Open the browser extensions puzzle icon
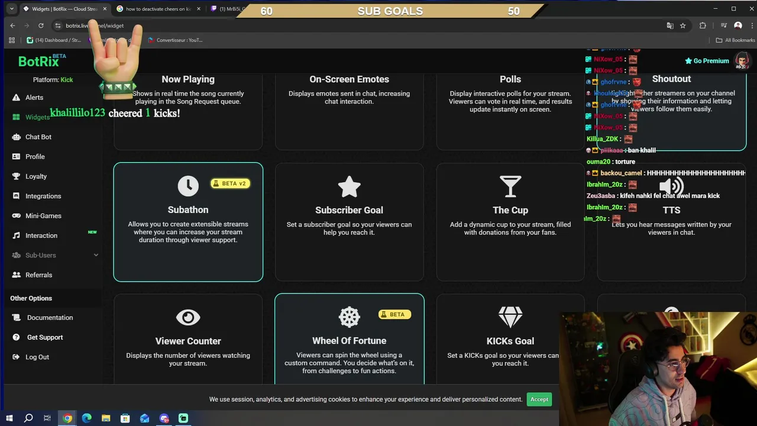The width and height of the screenshot is (757, 426). coord(703,25)
